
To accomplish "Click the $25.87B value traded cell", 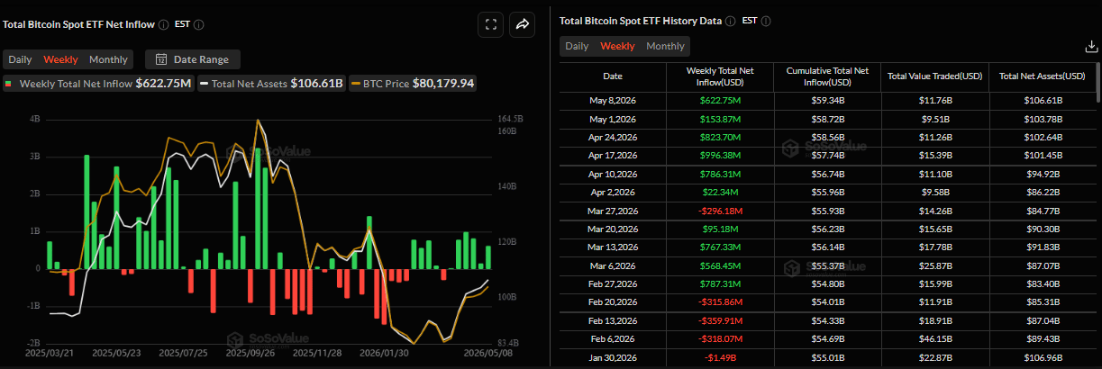I will point(935,266).
